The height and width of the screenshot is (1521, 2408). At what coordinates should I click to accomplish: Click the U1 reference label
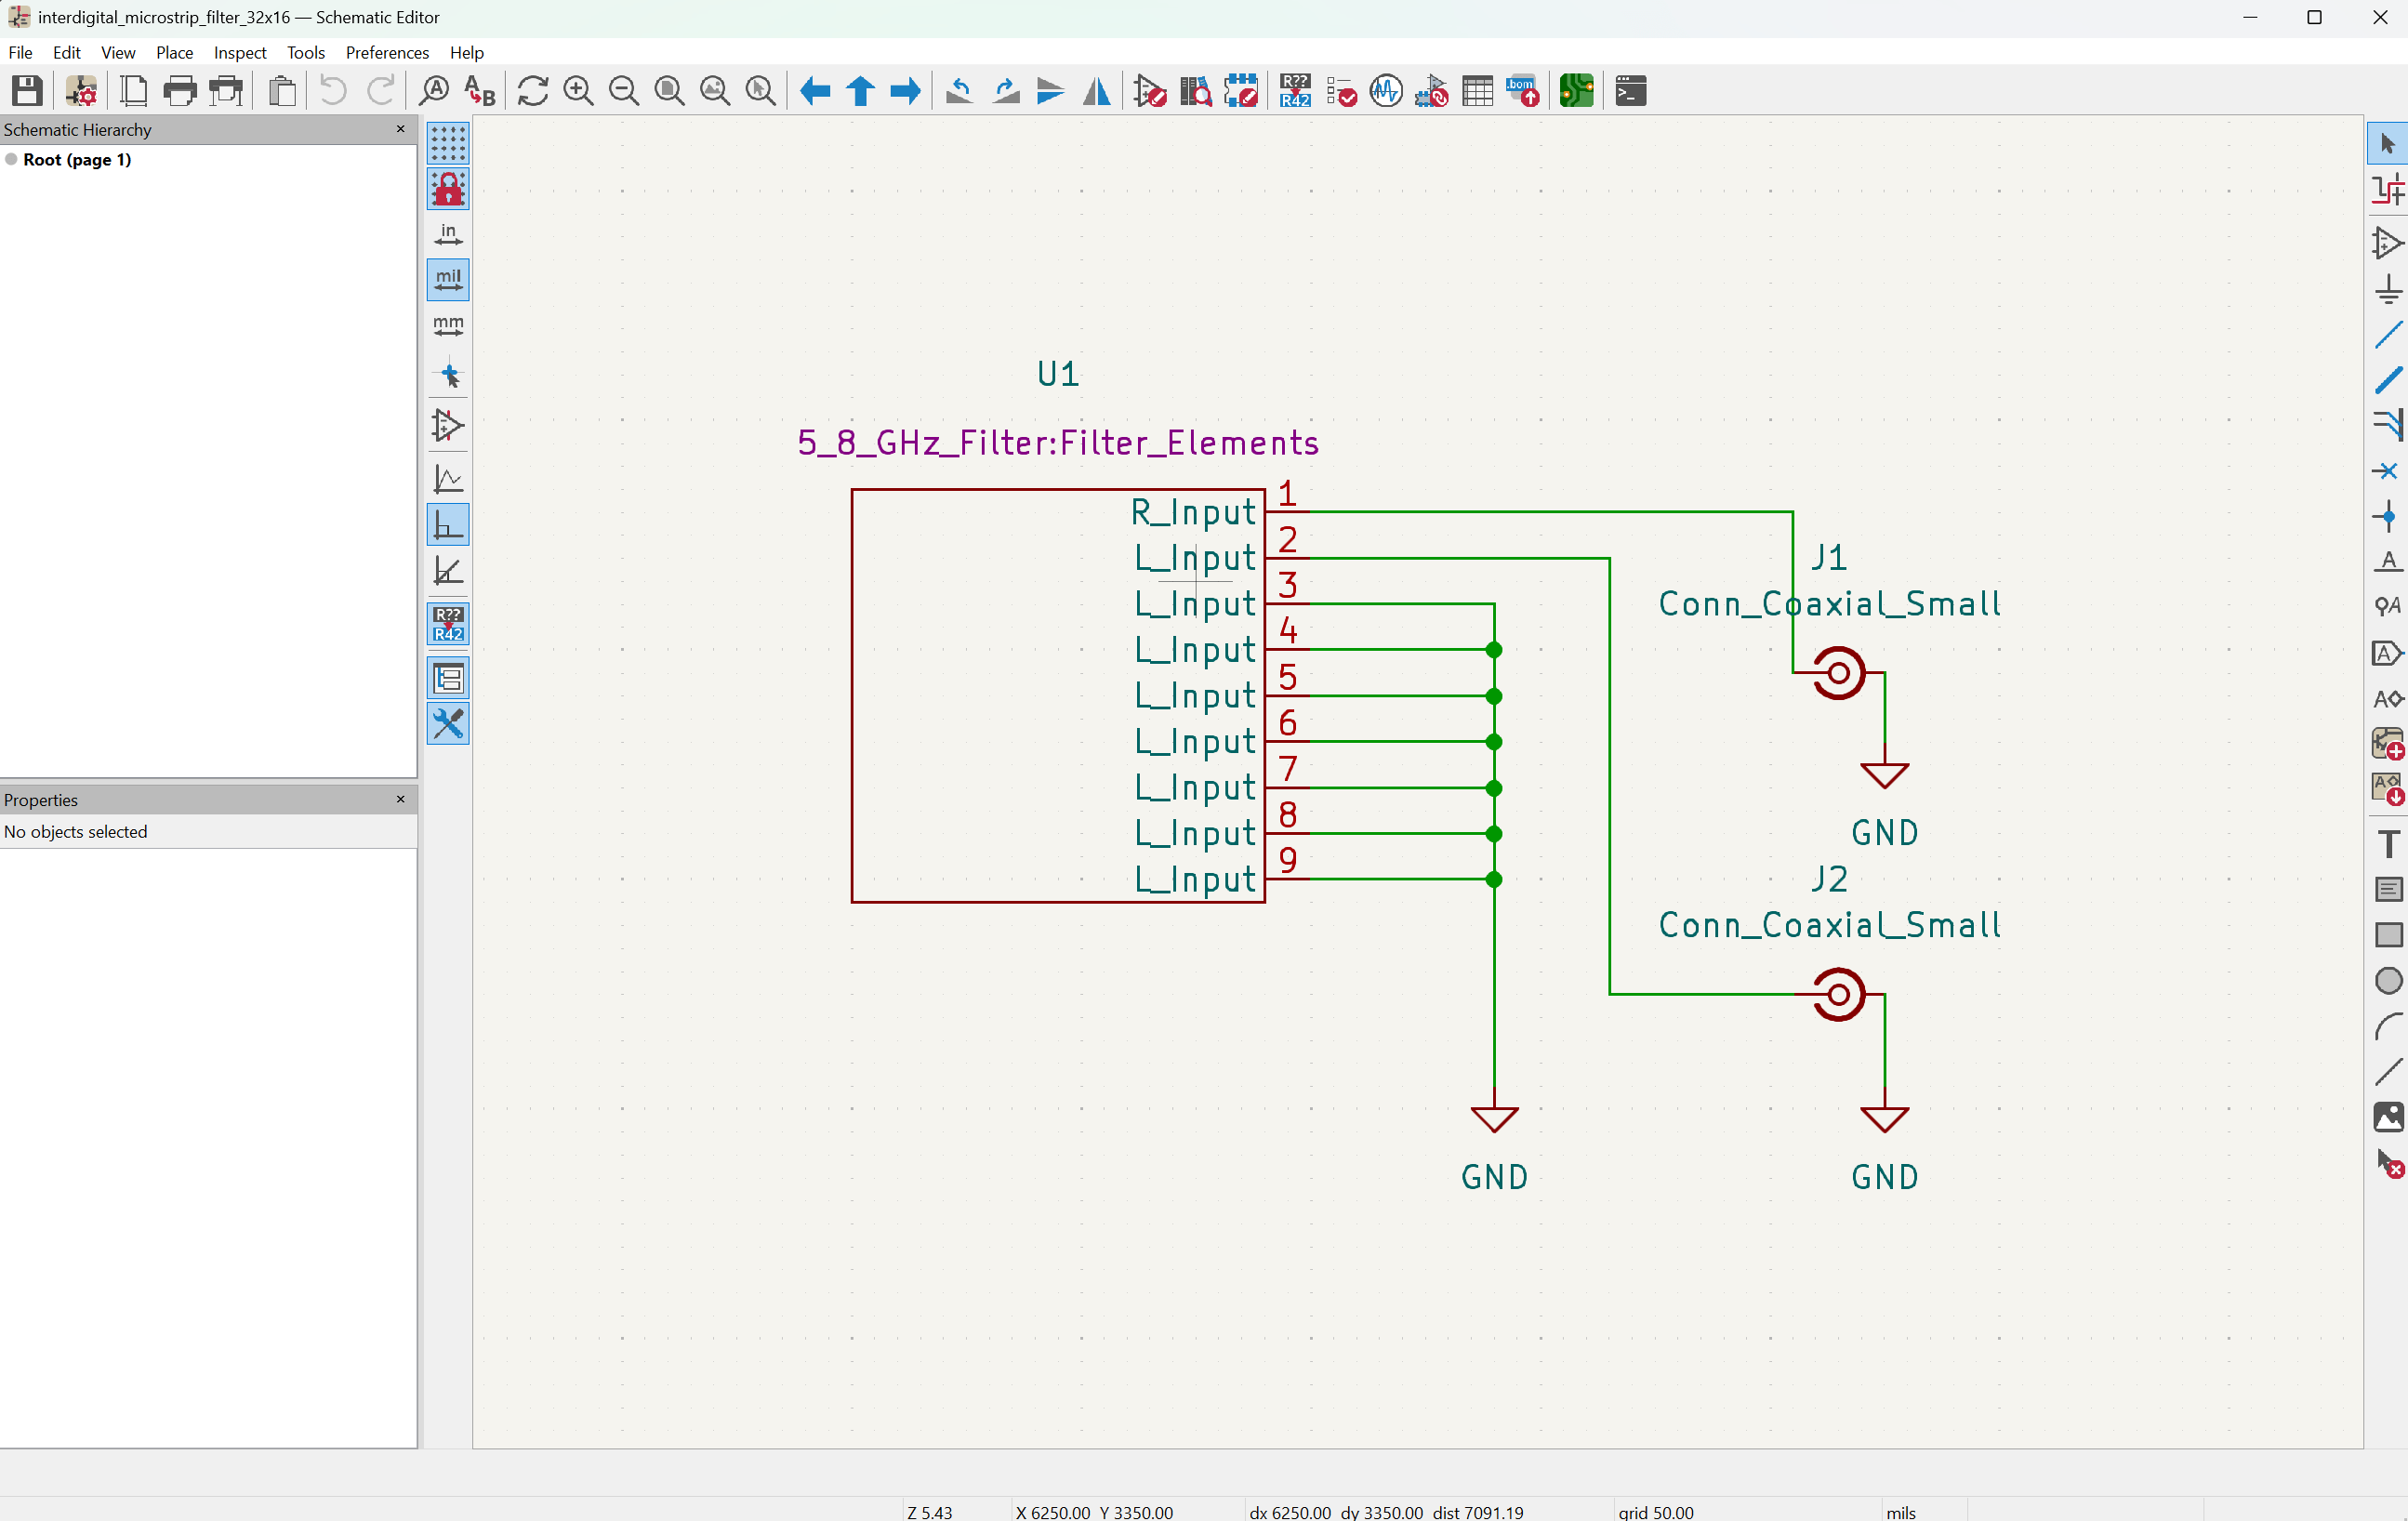(1058, 374)
